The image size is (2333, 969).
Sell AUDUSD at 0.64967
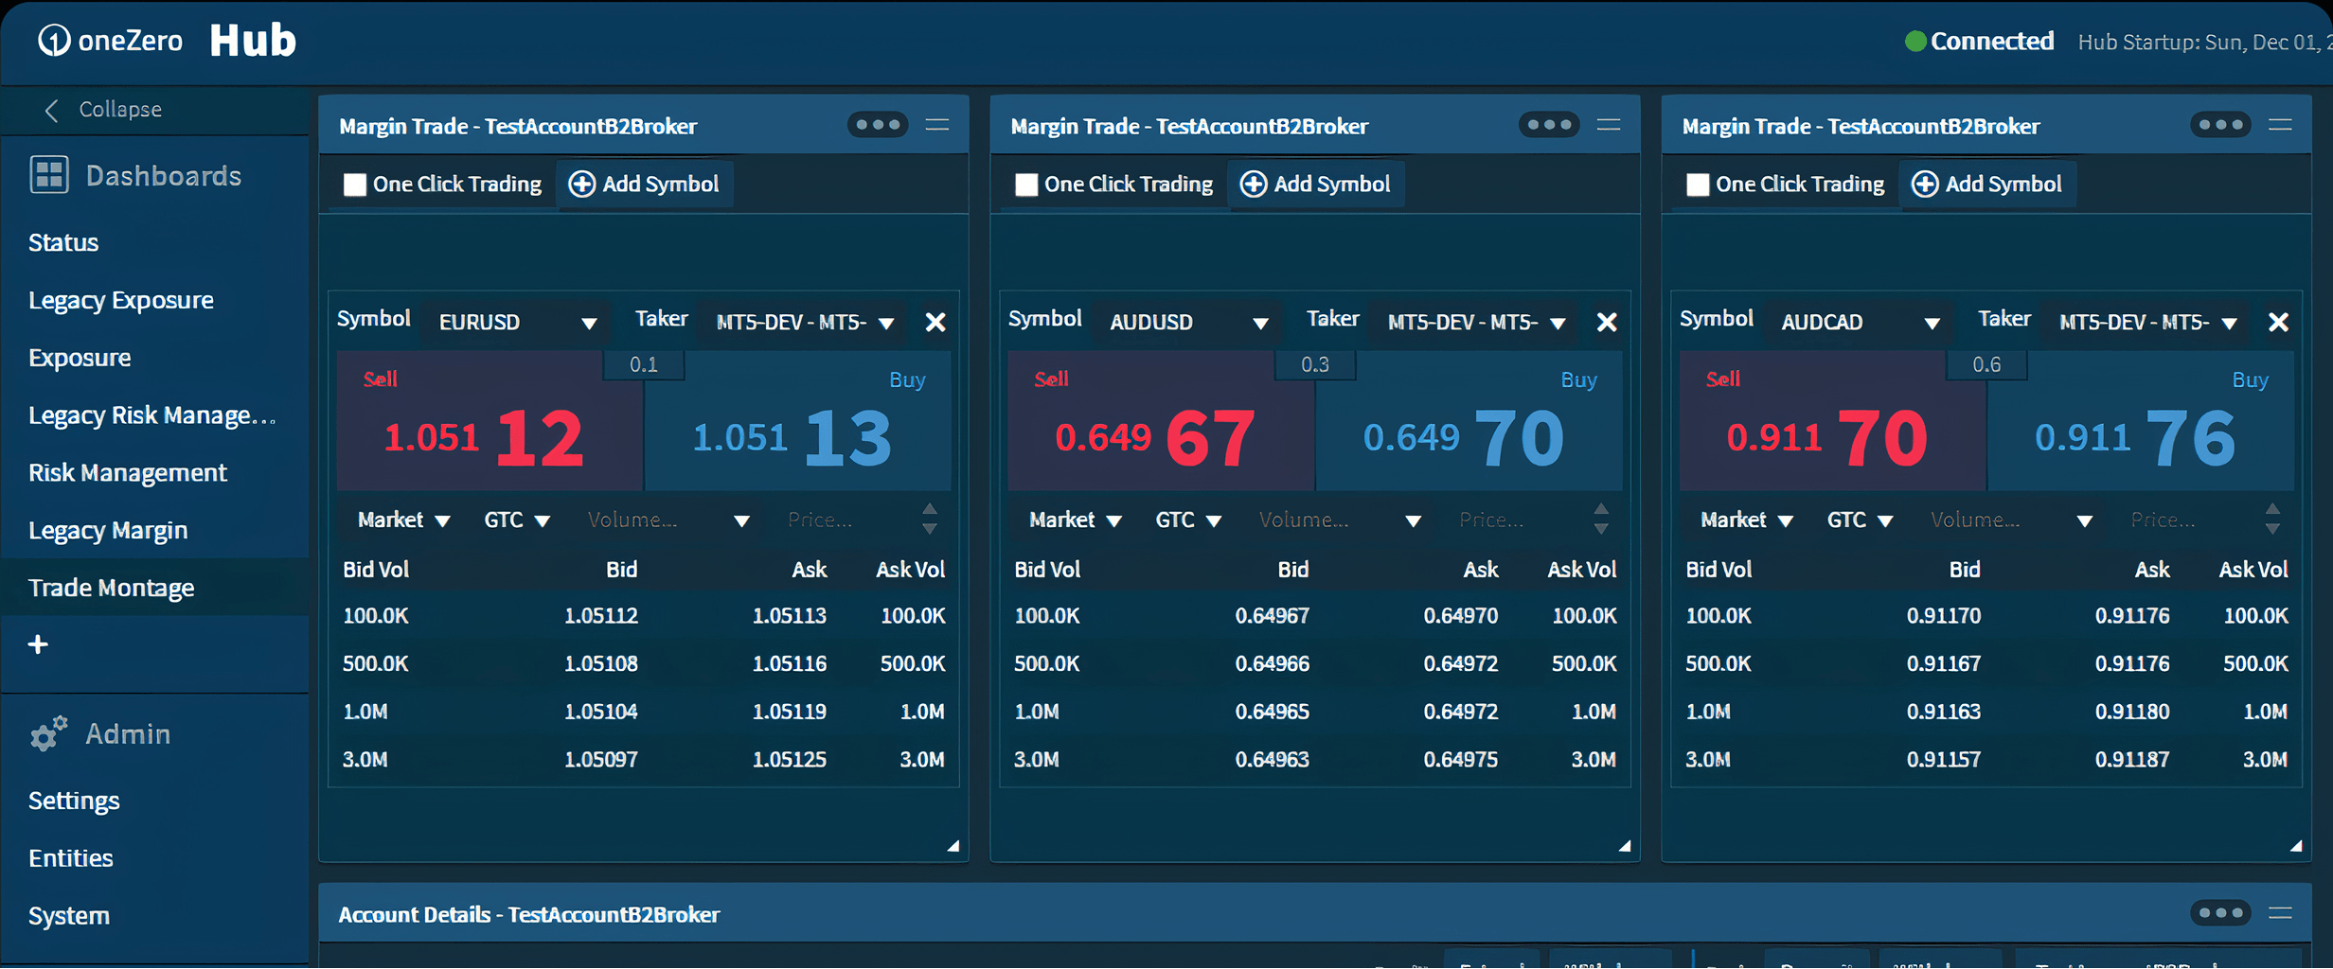pos(1160,421)
